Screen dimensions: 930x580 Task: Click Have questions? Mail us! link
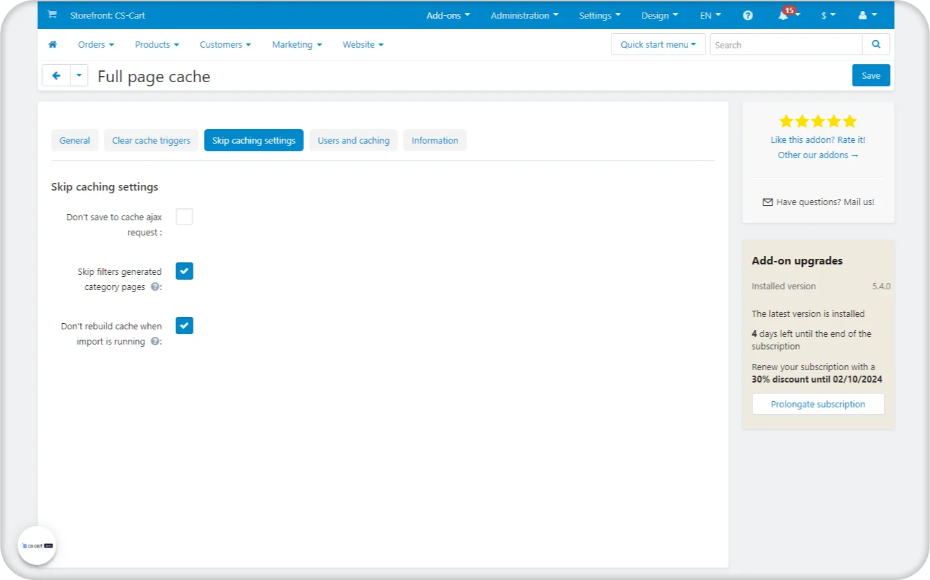[818, 202]
